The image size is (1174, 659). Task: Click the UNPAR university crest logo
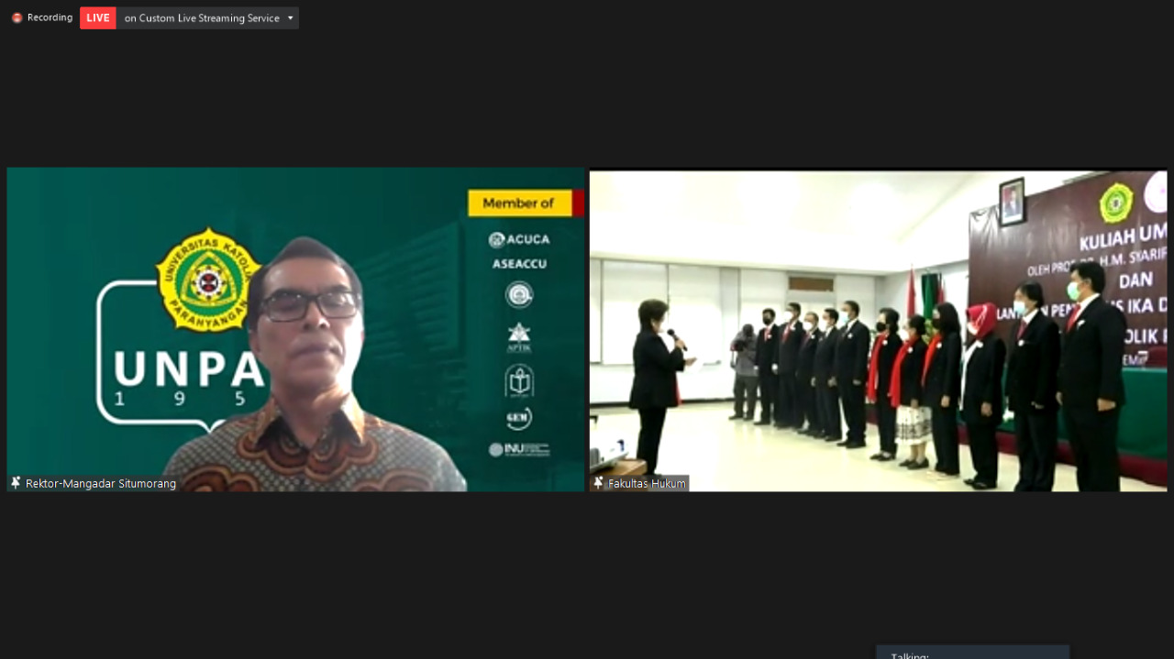click(209, 280)
